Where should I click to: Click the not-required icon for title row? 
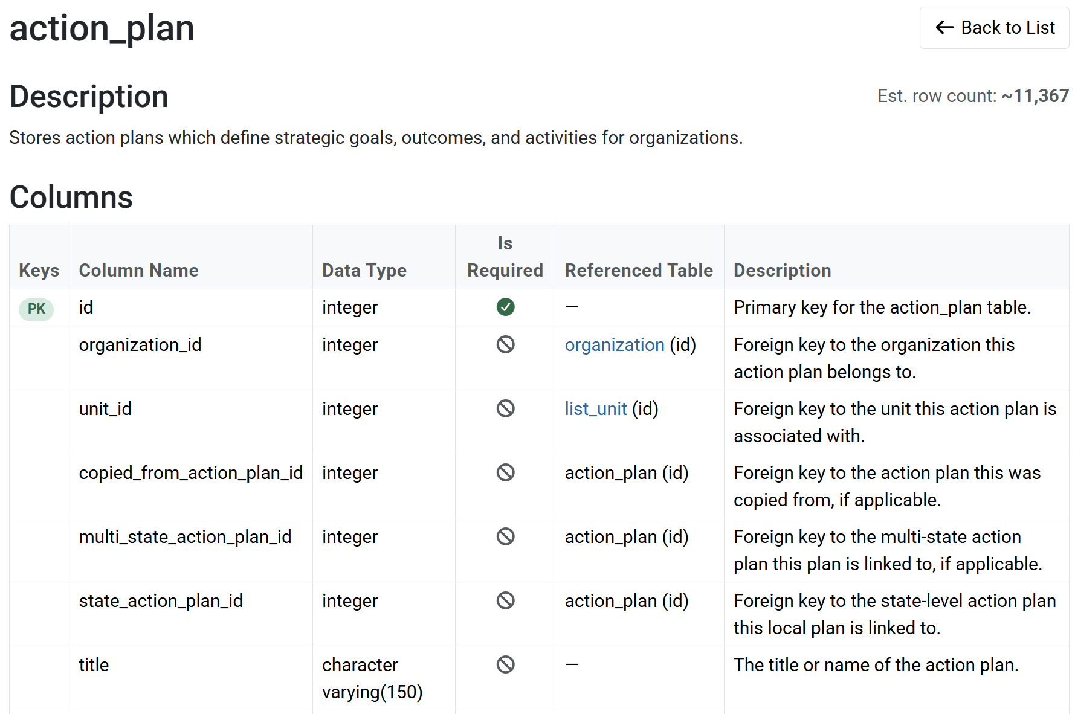coord(505,665)
